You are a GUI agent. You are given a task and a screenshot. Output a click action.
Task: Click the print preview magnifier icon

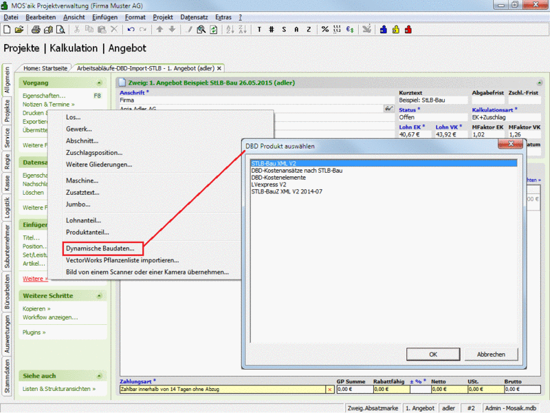(60, 30)
